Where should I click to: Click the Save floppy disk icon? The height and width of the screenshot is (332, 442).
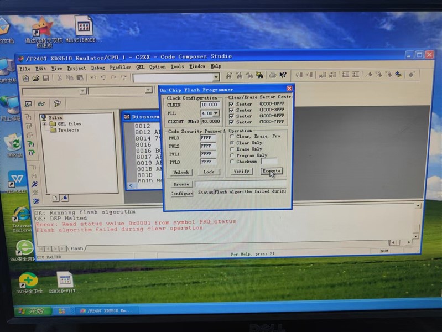coord(46,78)
